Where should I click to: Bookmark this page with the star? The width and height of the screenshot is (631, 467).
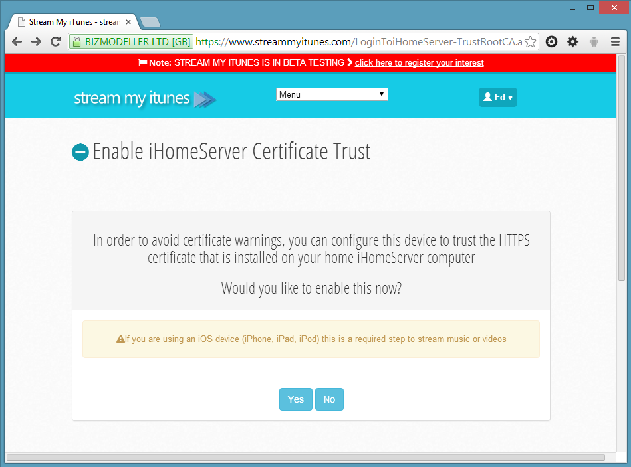pyautogui.click(x=531, y=42)
